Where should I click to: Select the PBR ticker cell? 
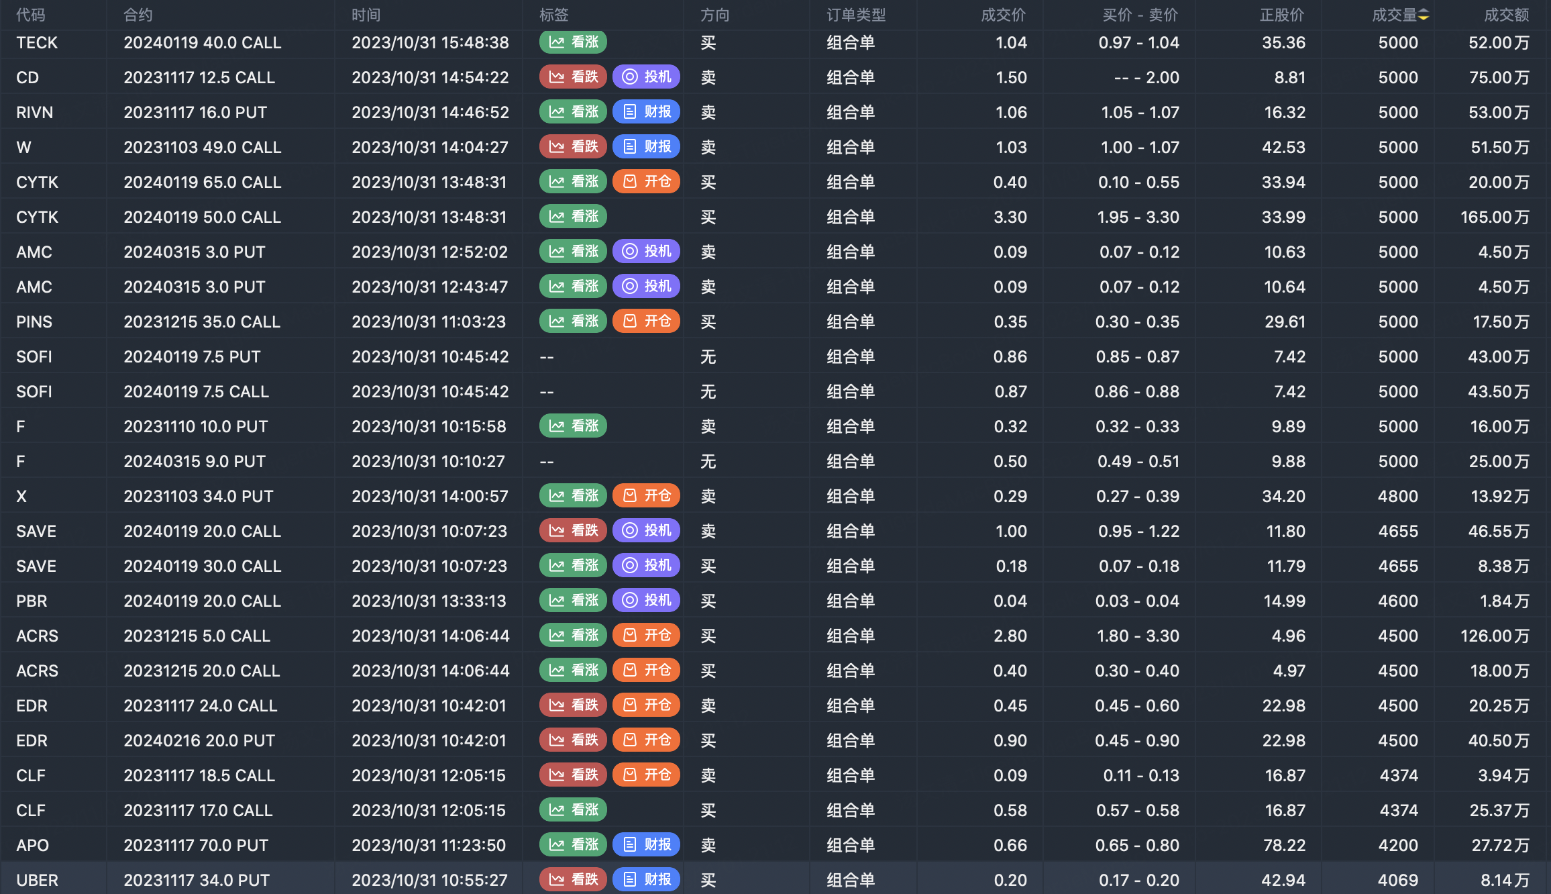[32, 601]
